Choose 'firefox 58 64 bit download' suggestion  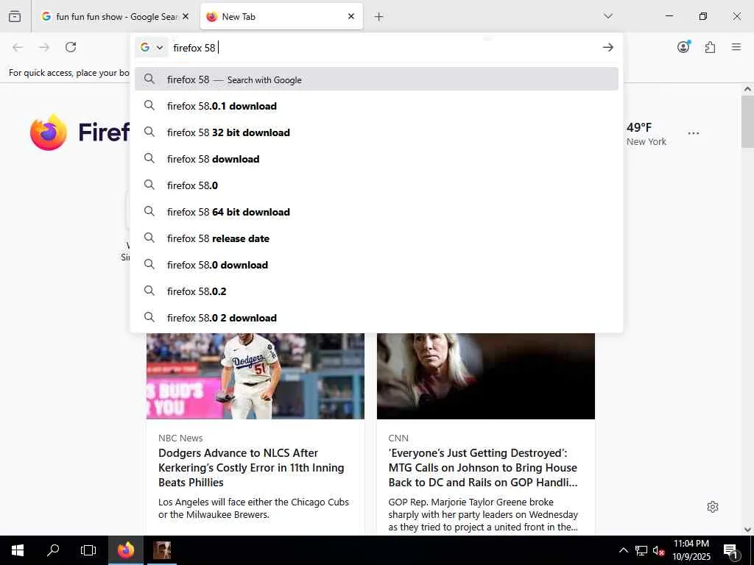376,212
